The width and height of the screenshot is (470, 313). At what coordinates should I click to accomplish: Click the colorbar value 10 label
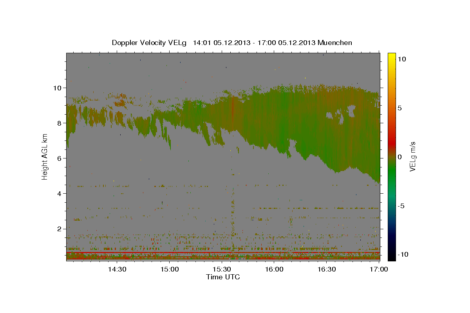click(x=402, y=59)
